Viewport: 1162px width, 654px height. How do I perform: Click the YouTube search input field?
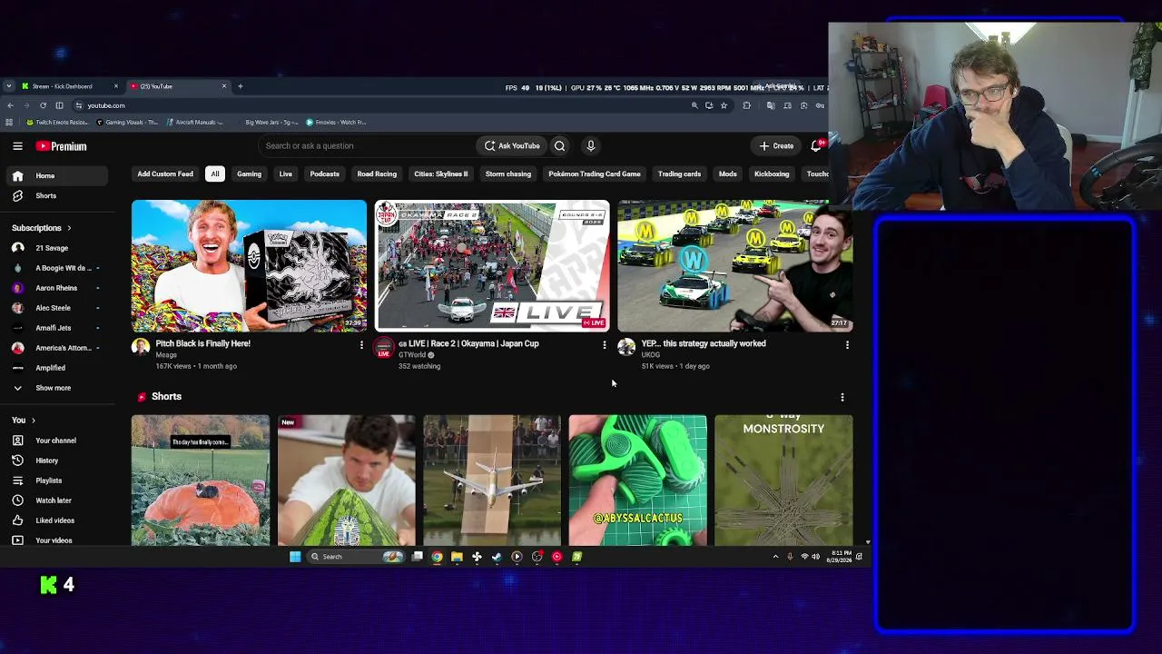(366, 145)
